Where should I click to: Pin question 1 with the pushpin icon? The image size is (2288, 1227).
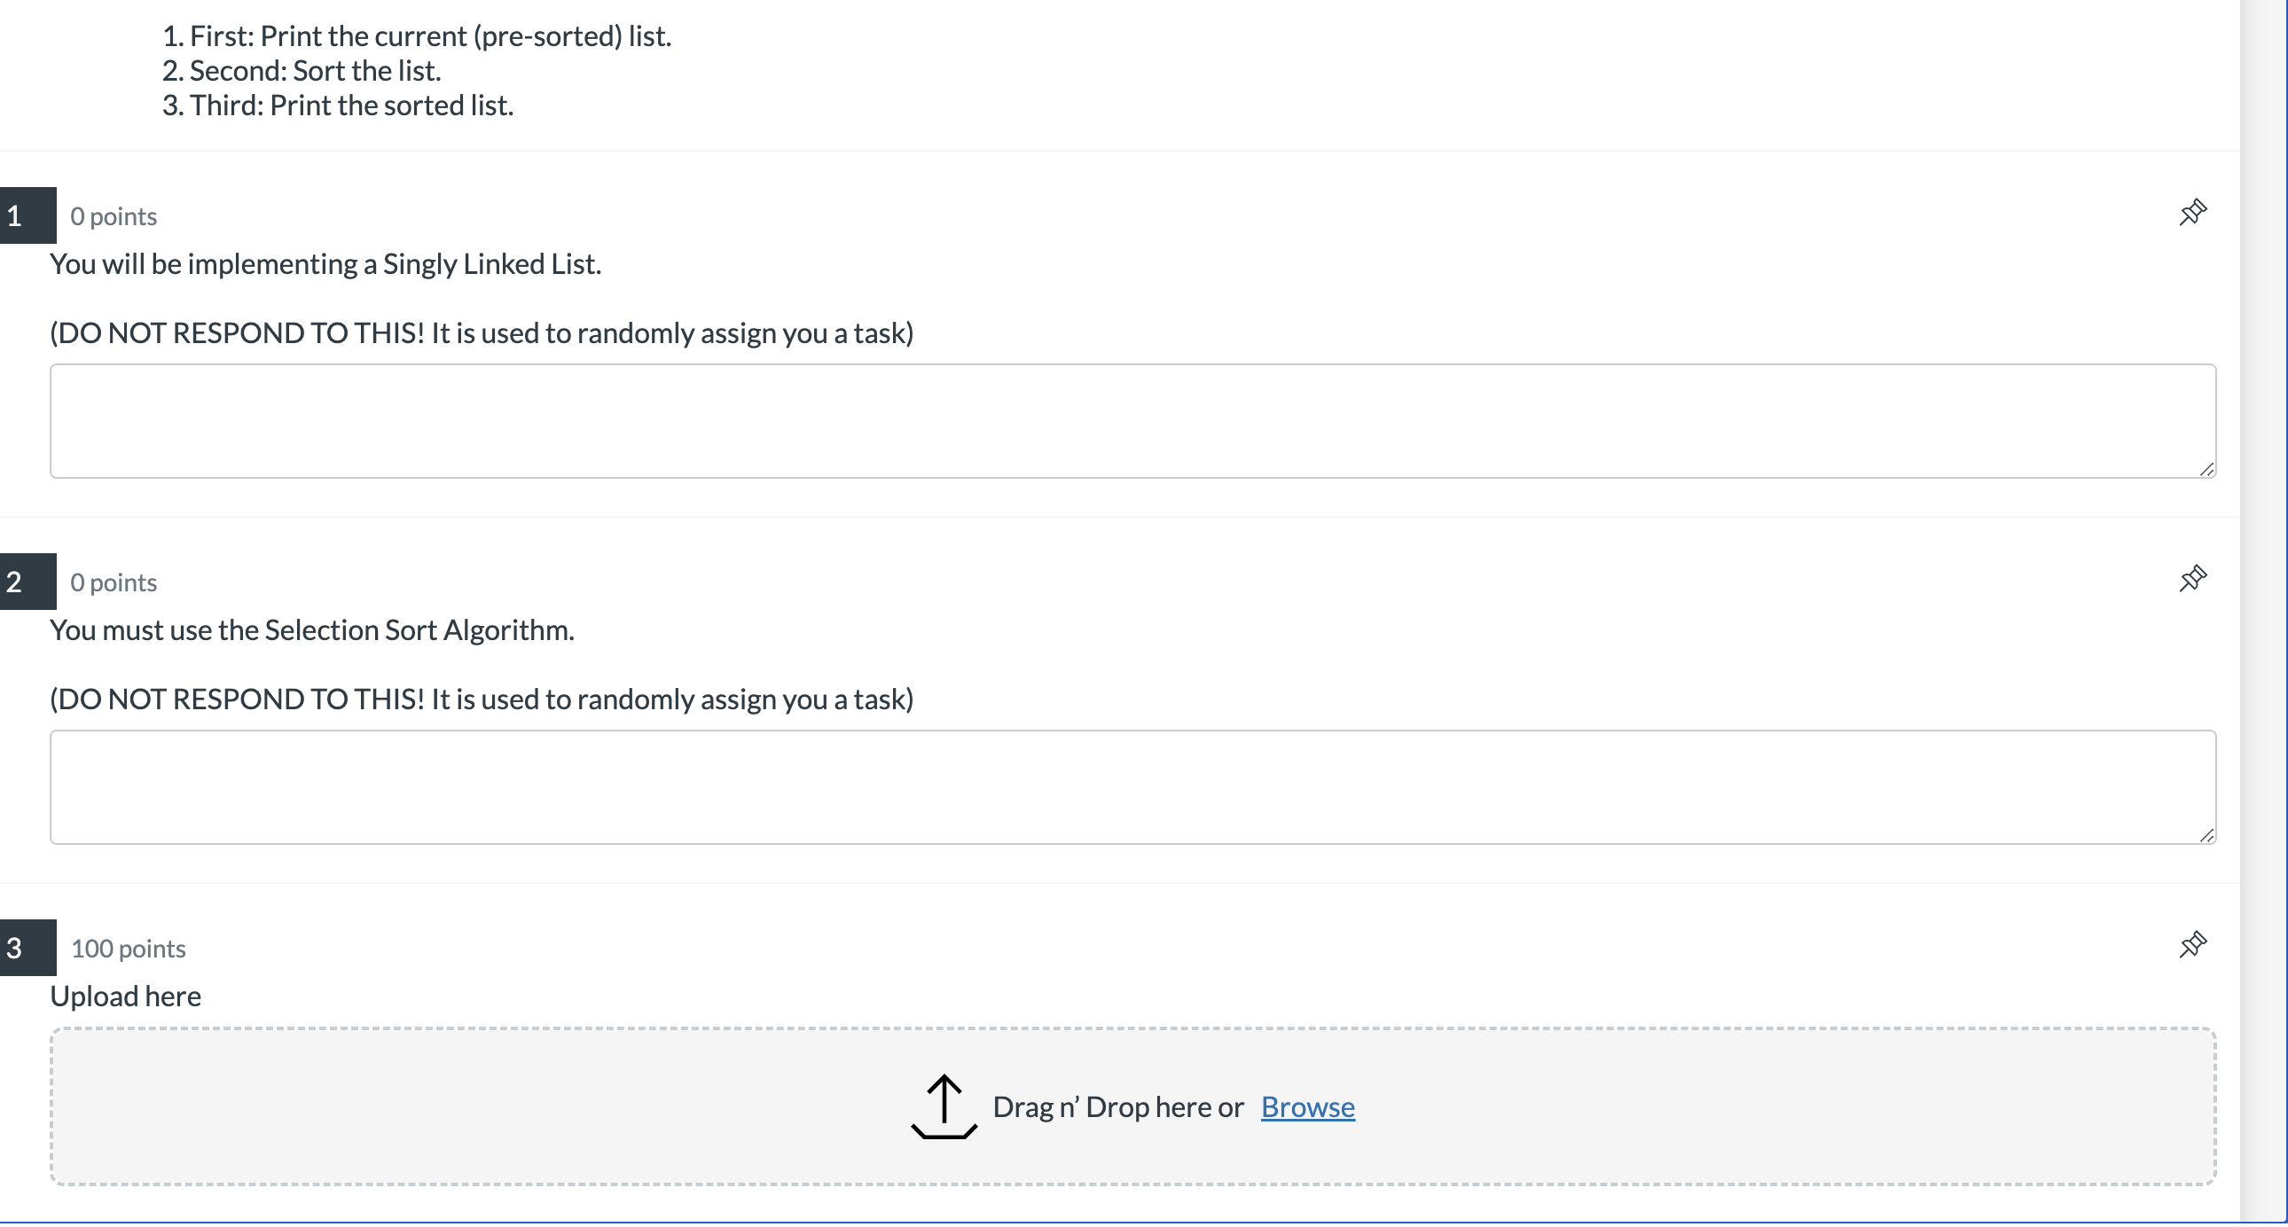click(2192, 213)
